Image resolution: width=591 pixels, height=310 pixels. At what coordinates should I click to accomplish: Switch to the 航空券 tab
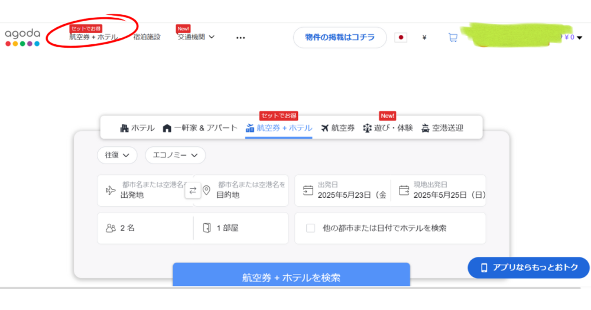pyautogui.click(x=337, y=128)
